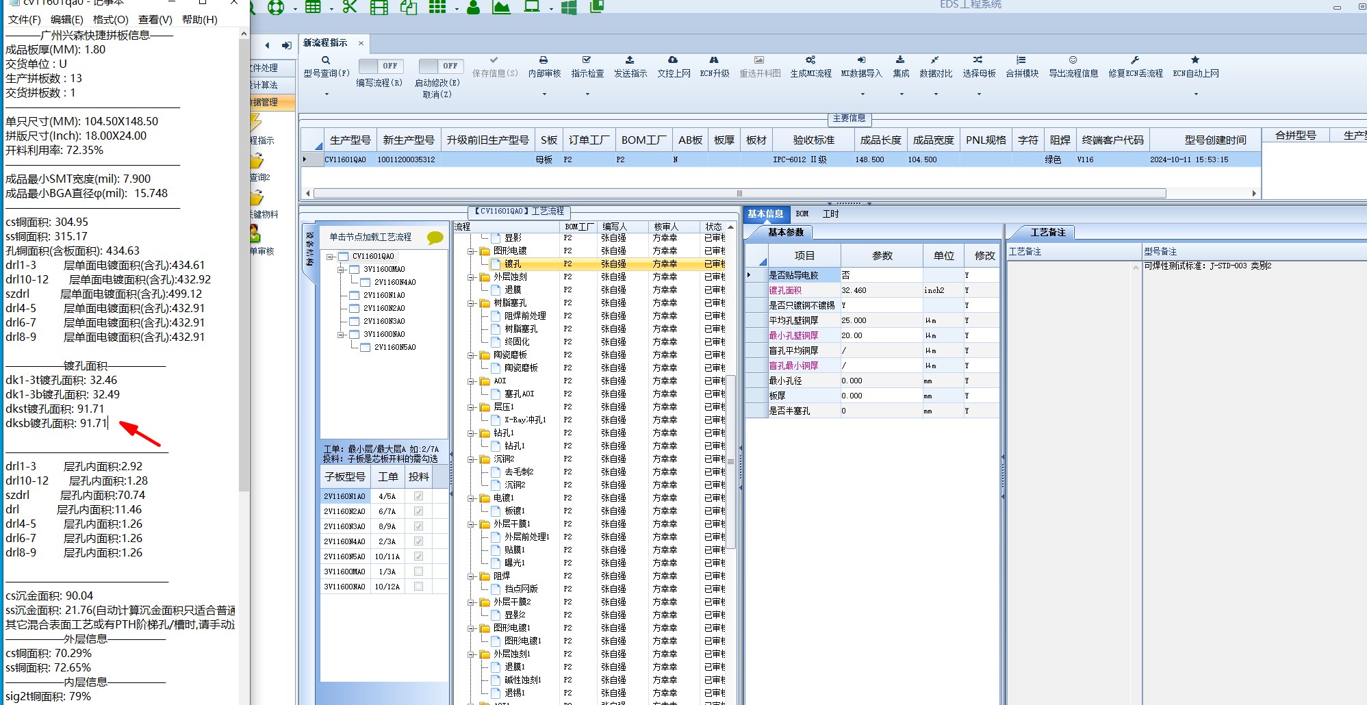The image size is (1367, 705).
Task: Collapse the 外层蚀刻 process folder
Action: pos(471,277)
